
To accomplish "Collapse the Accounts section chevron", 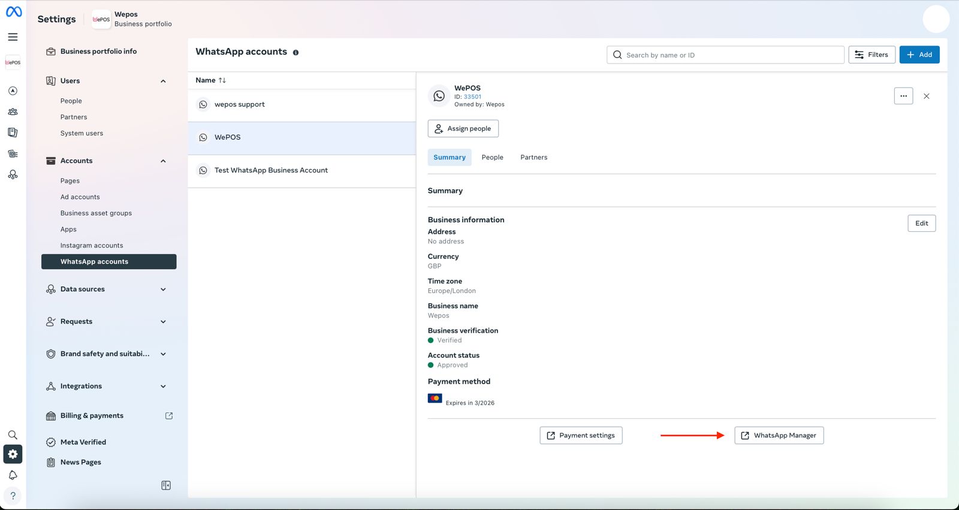I will (x=163, y=161).
